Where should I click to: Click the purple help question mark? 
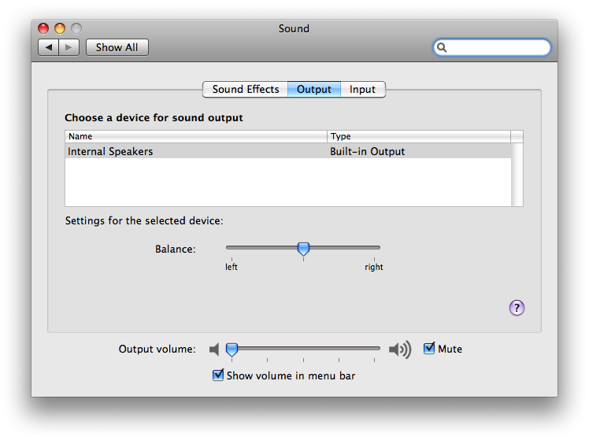[x=517, y=308]
